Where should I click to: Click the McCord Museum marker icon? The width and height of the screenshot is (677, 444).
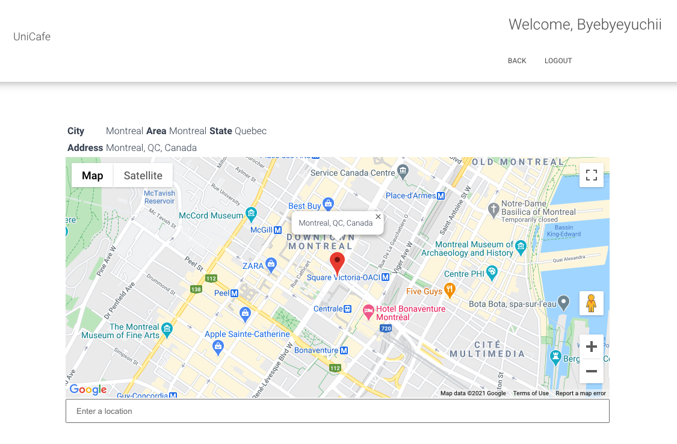[x=252, y=214]
